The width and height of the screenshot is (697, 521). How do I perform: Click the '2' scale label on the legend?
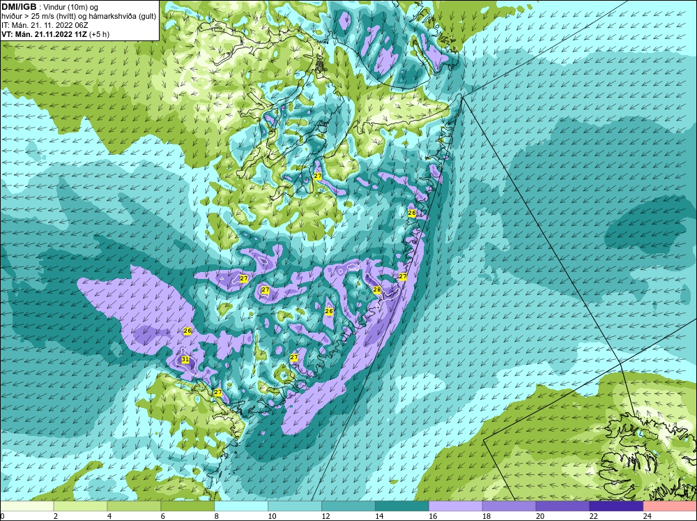click(x=56, y=516)
